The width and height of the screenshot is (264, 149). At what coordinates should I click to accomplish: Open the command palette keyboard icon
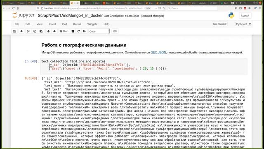115,31
